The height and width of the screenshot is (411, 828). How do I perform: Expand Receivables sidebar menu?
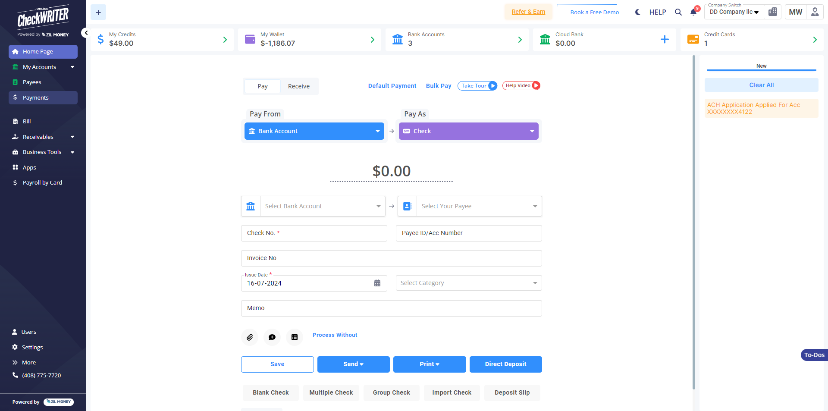pos(43,137)
